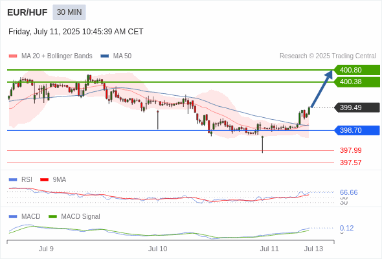
Task: Click the RSI value 66.66 label
Action: point(348,192)
